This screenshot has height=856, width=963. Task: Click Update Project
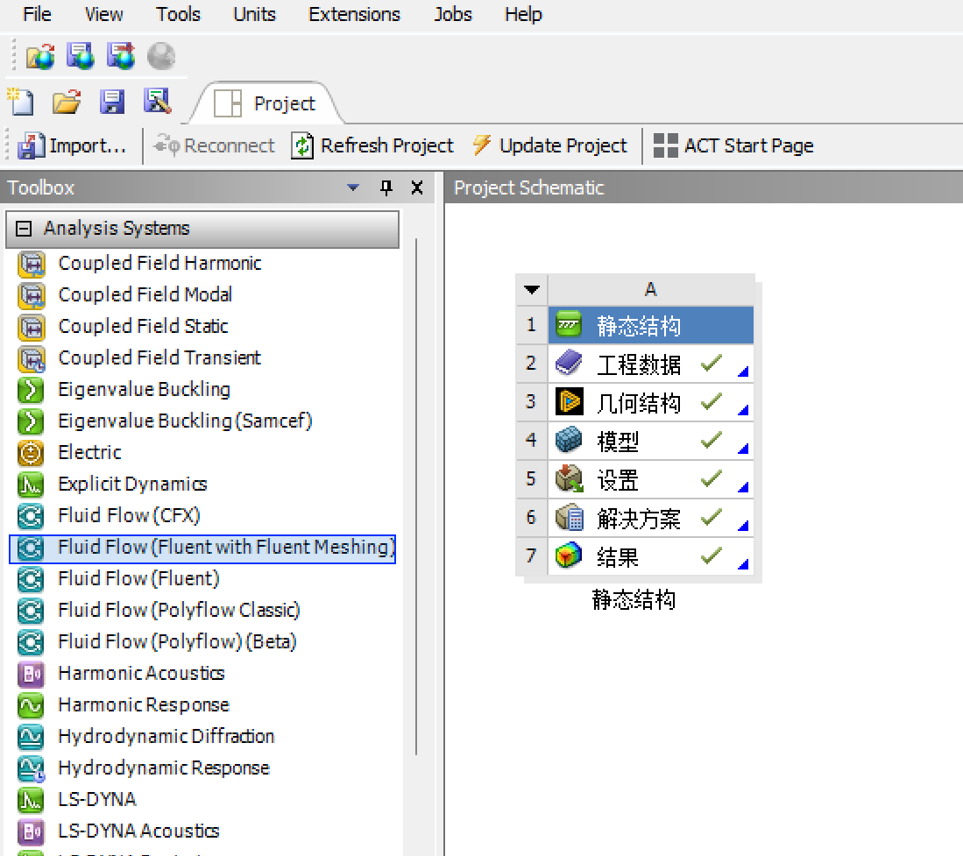pos(550,145)
